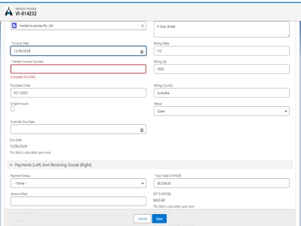Click the Vendor Invoice app logo icon
301x226 pixels.
coord(9,11)
